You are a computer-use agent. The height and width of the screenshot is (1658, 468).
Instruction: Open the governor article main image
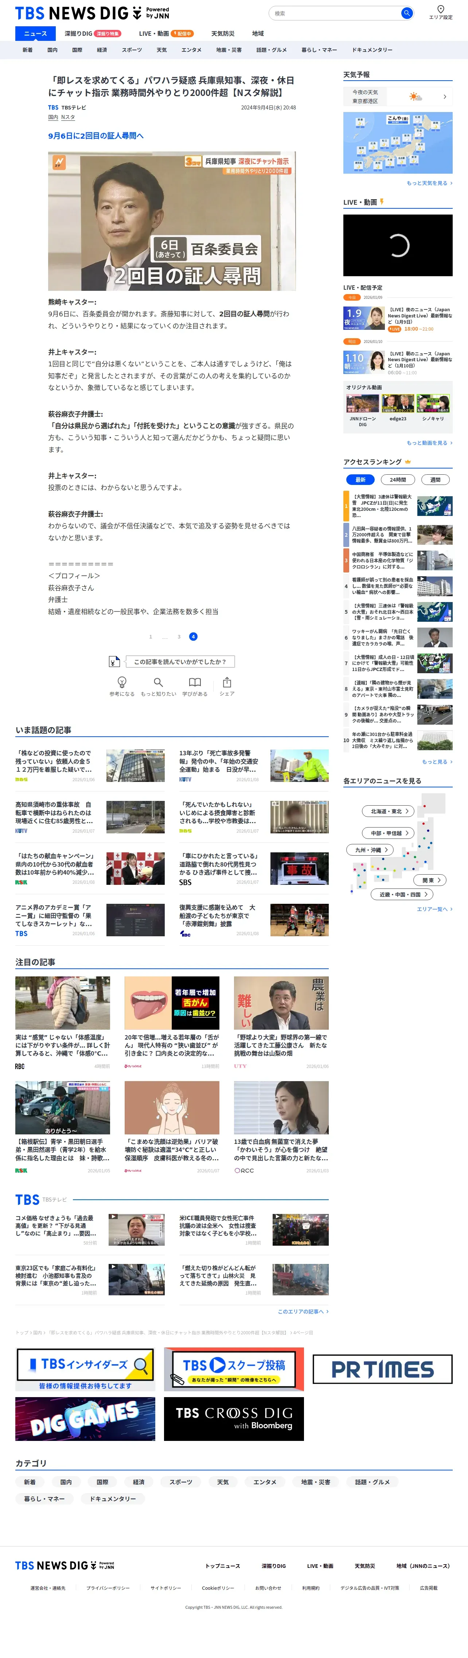172,221
